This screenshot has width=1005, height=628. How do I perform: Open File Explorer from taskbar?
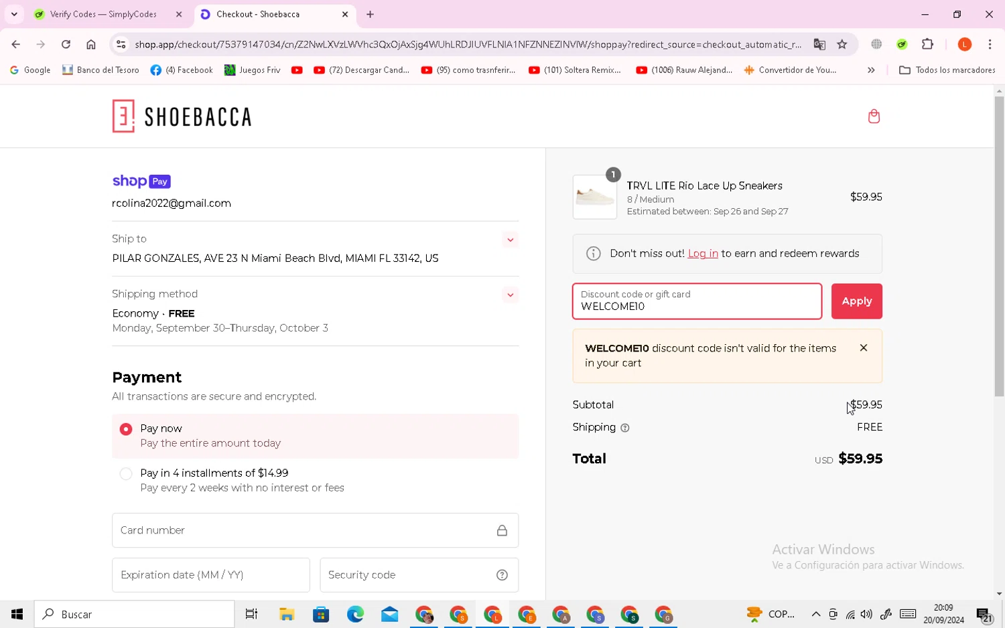point(287,614)
